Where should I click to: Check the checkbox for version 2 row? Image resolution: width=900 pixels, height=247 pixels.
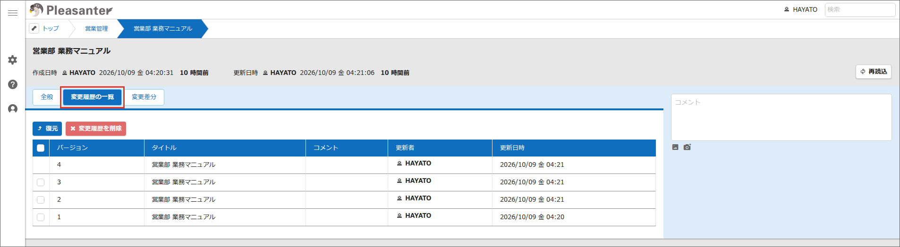(41, 200)
